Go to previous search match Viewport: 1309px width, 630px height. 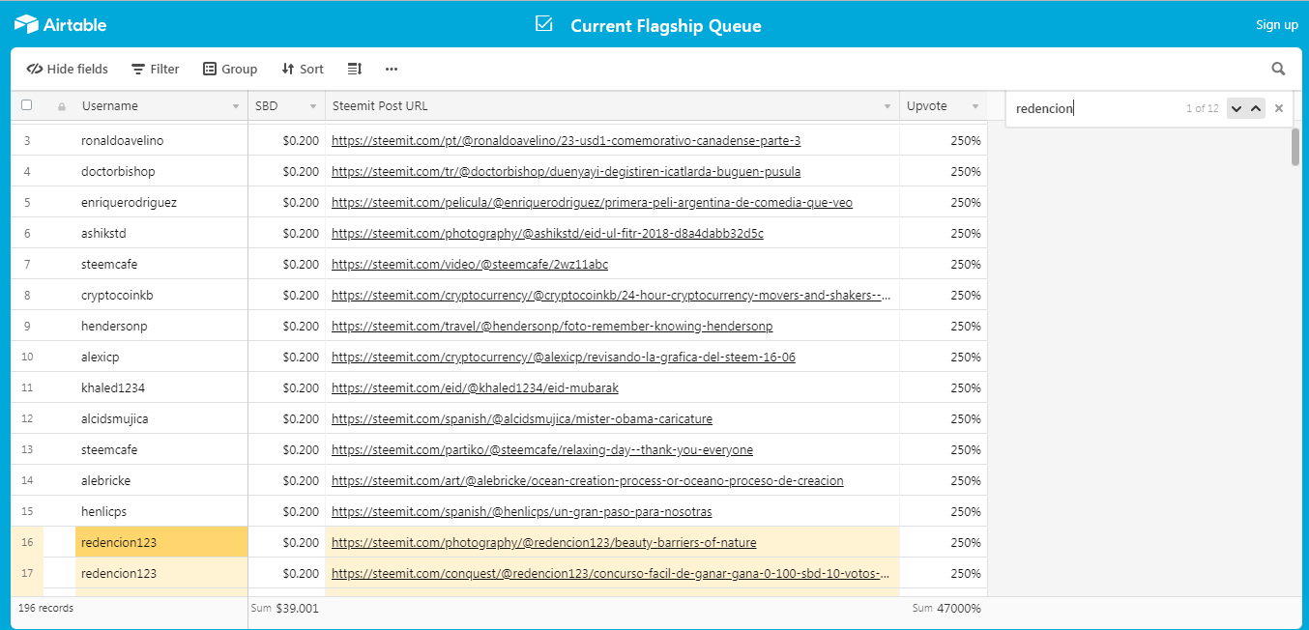(x=1256, y=108)
